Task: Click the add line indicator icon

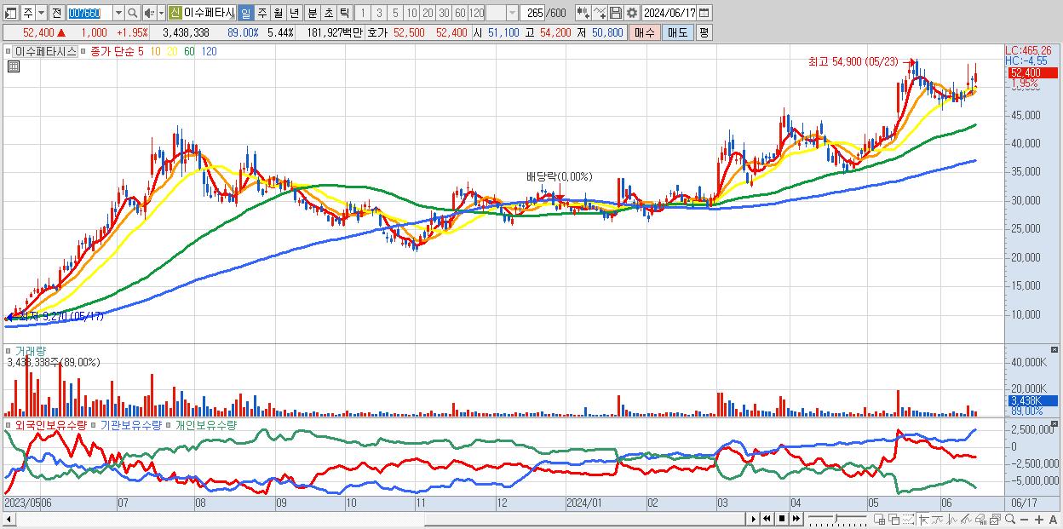Action: [600, 13]
